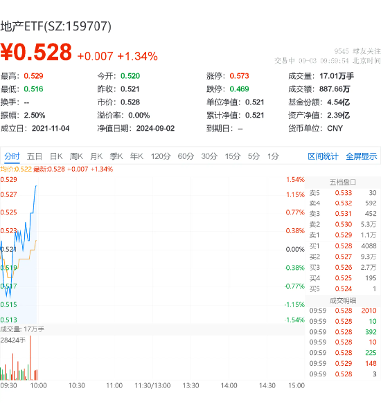Screen dimensions: 381x404
Task: Select the 卖5 0.533 order row
Action: coord(343,193)
